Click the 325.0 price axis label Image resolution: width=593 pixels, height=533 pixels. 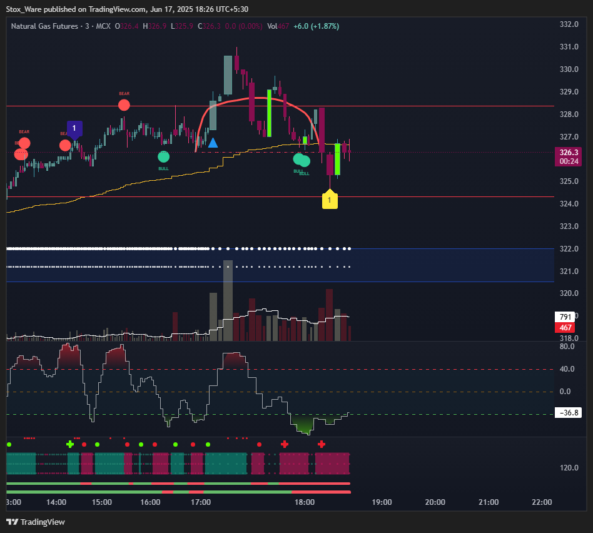[569, 181]
